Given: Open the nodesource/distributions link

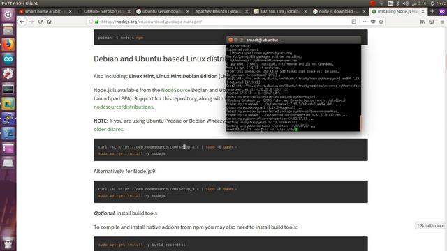Looking at the screenshot, I should [x=123, y=107].
